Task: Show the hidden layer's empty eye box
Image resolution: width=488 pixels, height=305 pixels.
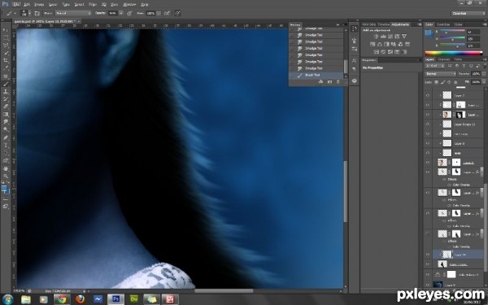Action: coord(428,233)
